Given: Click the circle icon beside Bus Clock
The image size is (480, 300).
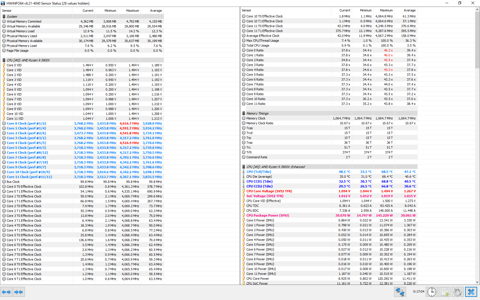Looking at the screenshot, I should pyautogui.click(x=4, y=182).
